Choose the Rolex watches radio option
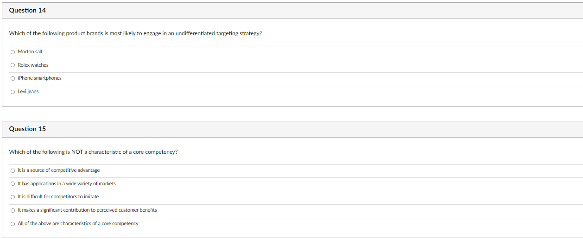The image size is (583, 239). point(13,65)
